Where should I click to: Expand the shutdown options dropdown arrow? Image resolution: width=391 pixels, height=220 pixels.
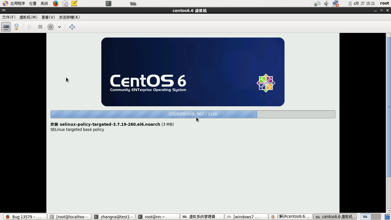(x=60, y=27)
